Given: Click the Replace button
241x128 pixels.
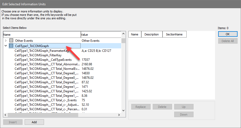Looking at the screenshot, I should [141, 107].
